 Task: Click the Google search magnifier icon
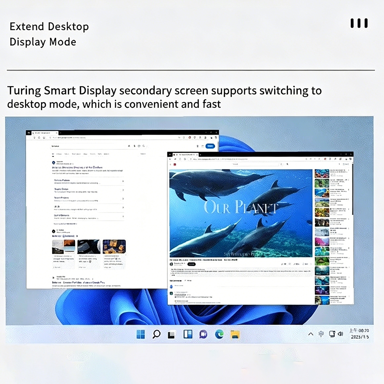(144, 146)
